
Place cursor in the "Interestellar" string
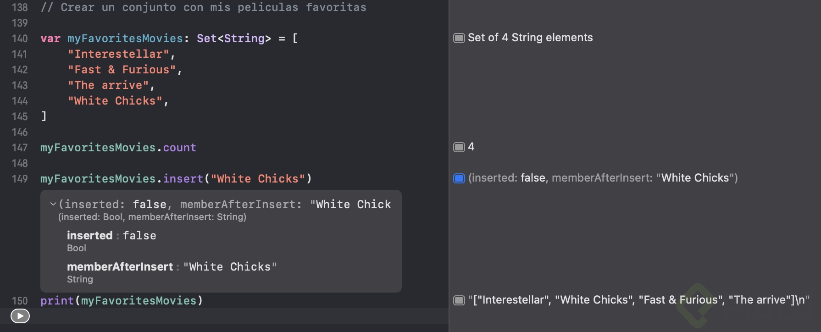tap(118, 54)
